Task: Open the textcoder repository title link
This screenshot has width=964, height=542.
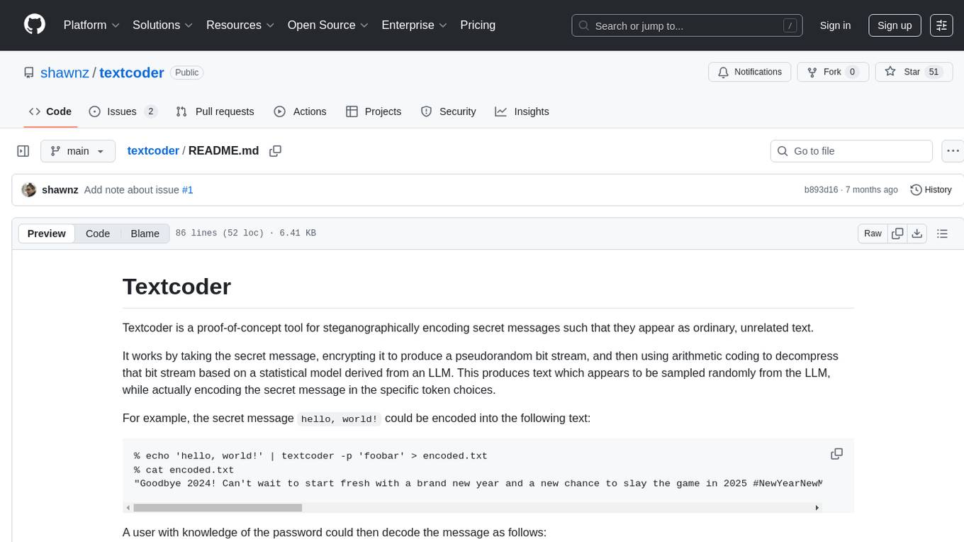Action: (132, 72)
